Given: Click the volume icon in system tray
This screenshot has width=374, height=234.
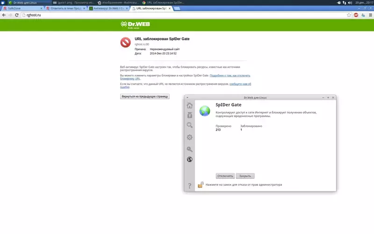Looking at the screenshot, I should tap(350, 3).
